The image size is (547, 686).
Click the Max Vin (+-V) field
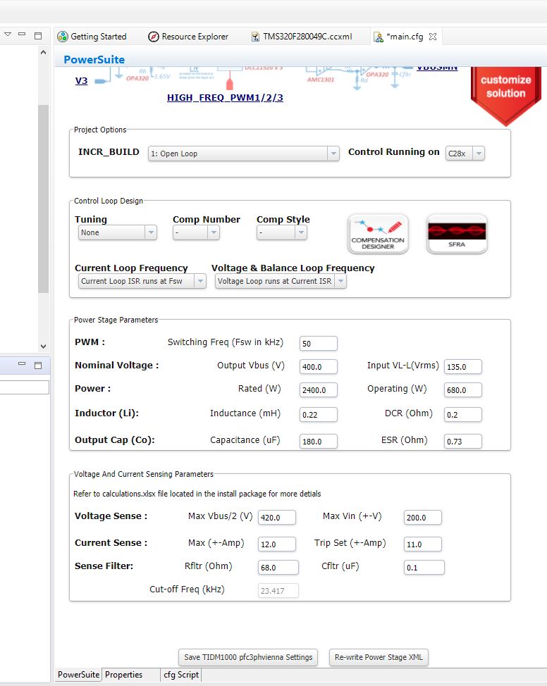tap(423, 517)
